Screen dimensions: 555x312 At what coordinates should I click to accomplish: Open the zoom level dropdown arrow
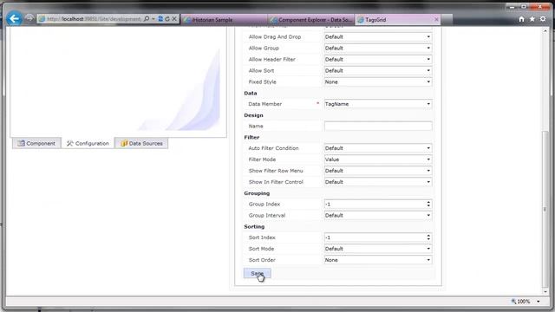[539, 302]
